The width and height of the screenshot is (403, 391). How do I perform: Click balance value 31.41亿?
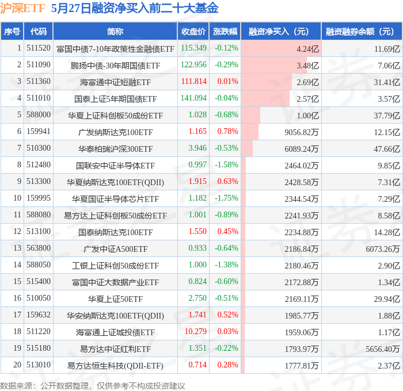(x=387, y=82)
